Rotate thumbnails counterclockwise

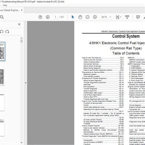pyautogui.click(x=2, y=32)
